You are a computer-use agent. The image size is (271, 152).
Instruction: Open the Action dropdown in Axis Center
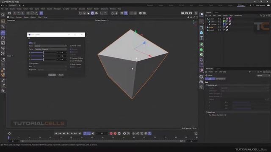click(x=50, y=46)
